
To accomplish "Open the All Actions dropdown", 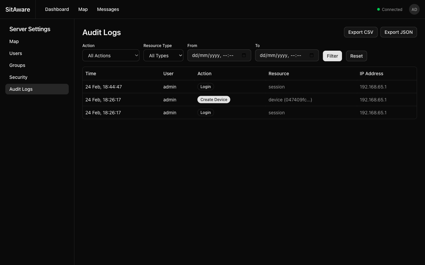I will (x=111, y=55).
